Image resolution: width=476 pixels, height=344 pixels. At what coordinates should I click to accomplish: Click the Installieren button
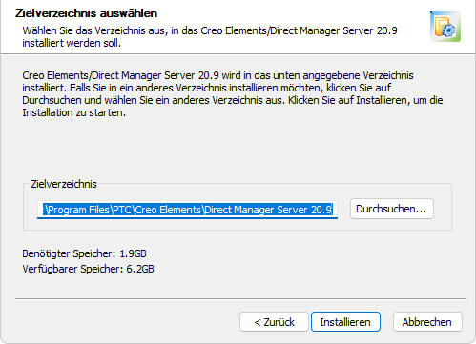[345, 322]
